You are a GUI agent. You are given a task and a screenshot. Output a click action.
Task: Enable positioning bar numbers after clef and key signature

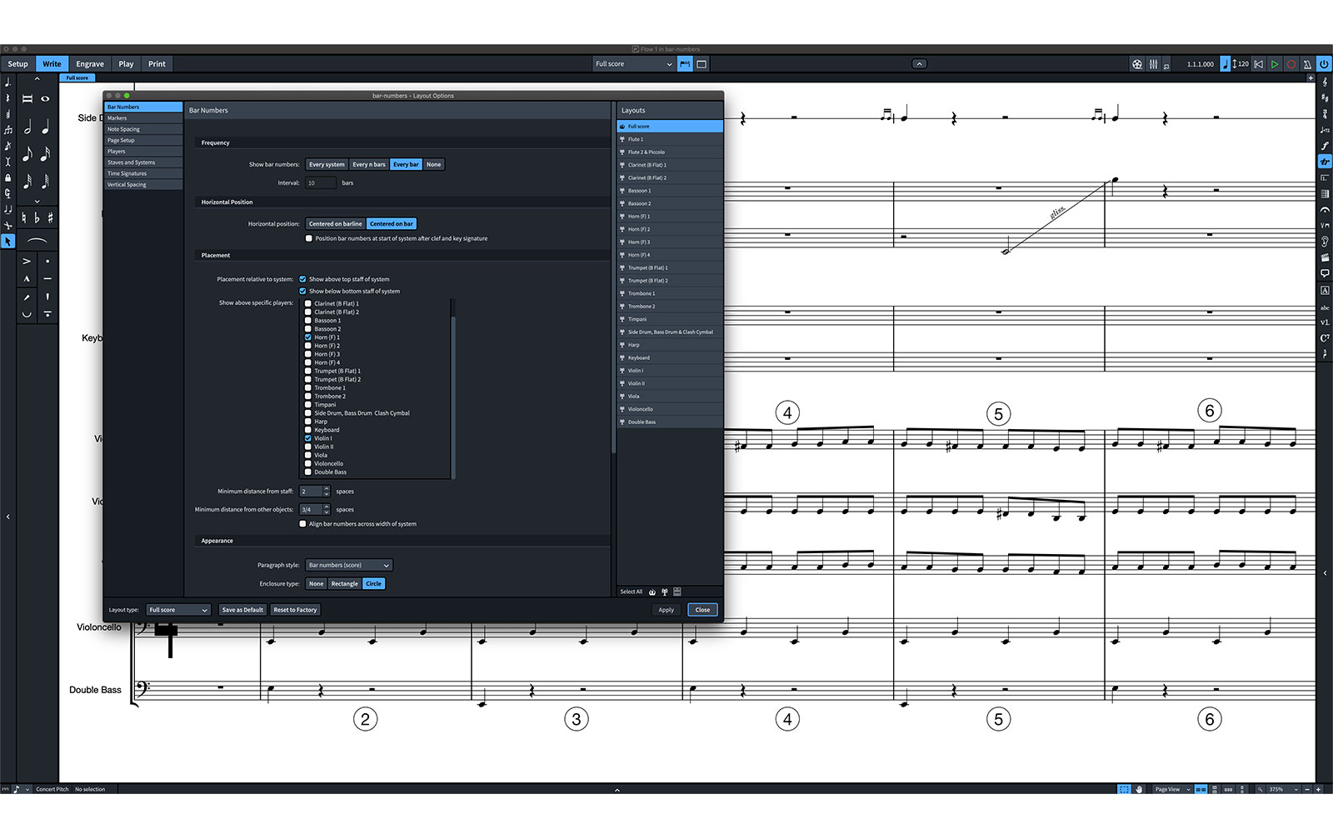(309, 238)
